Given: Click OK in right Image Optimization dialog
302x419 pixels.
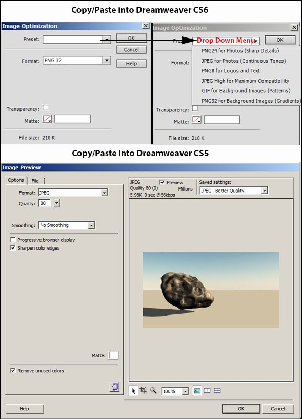Looking at the screenshot, I should (x=280, y=40).
